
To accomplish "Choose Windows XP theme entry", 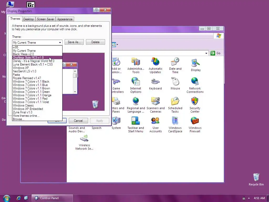I will tap(37, 68).
